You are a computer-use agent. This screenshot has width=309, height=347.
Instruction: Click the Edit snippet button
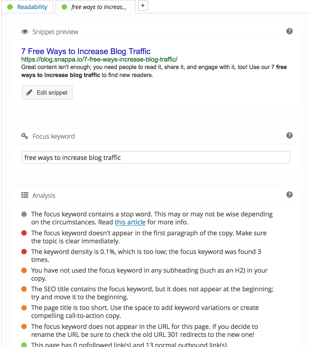[x=47, y=92]
